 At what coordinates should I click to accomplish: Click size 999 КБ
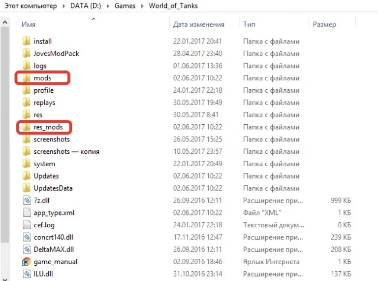341,200
